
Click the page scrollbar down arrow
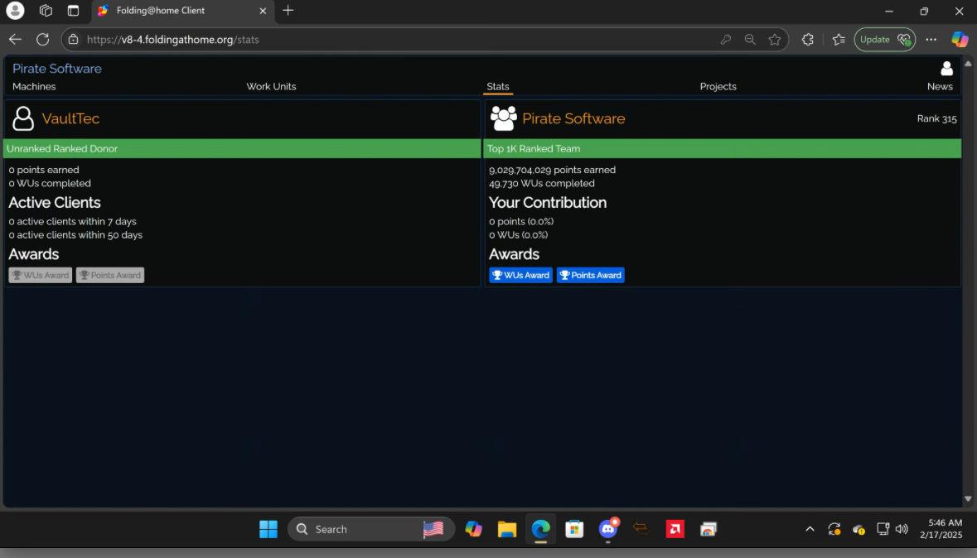[968, 499]
